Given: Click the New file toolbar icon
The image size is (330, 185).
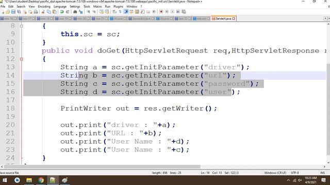Looking at the screenshot, I should (x=3, y=12).
